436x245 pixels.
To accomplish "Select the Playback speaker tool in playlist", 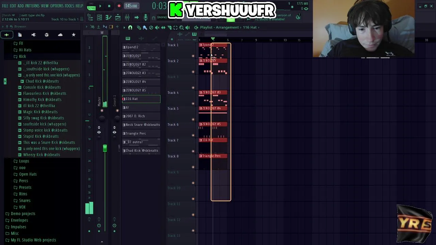I will pos(188,27).
